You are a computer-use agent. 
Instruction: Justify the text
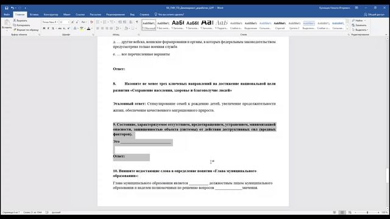point(111,29)
